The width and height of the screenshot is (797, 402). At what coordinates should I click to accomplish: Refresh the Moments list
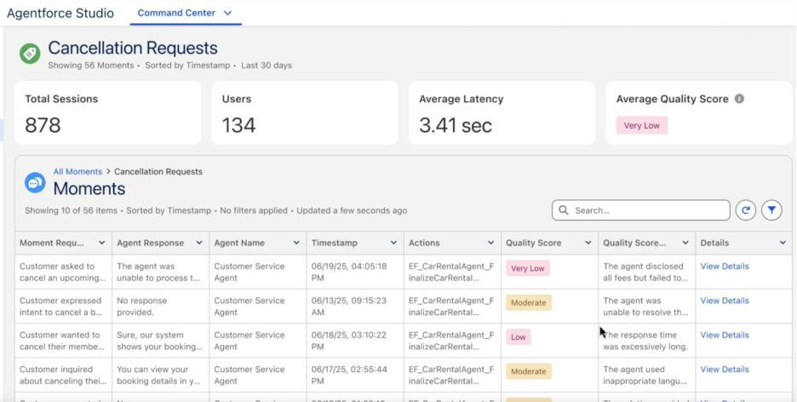coord(746,210)
